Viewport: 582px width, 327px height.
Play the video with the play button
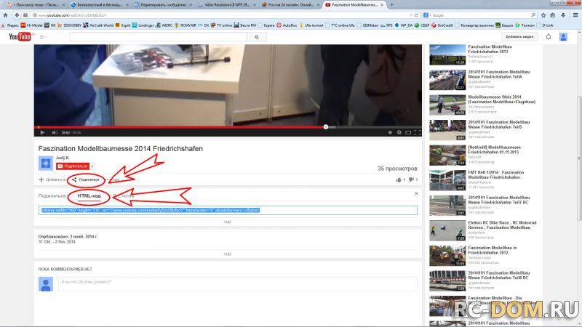[x=42, y=132]
